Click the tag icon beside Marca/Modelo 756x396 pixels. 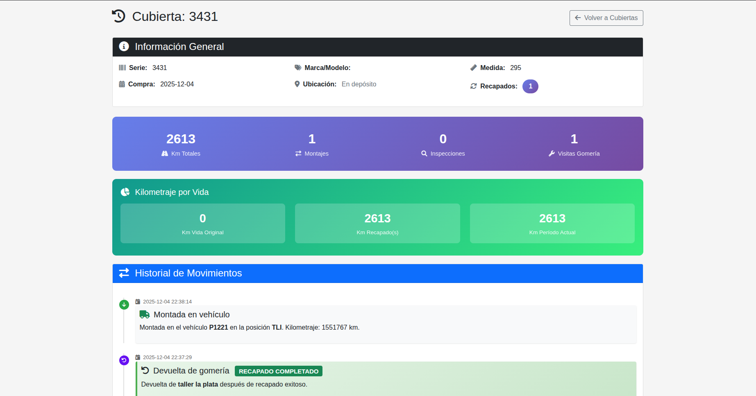coord(298,68)
